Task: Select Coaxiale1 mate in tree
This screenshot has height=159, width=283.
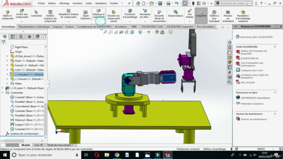Action: tap(27, 97)
